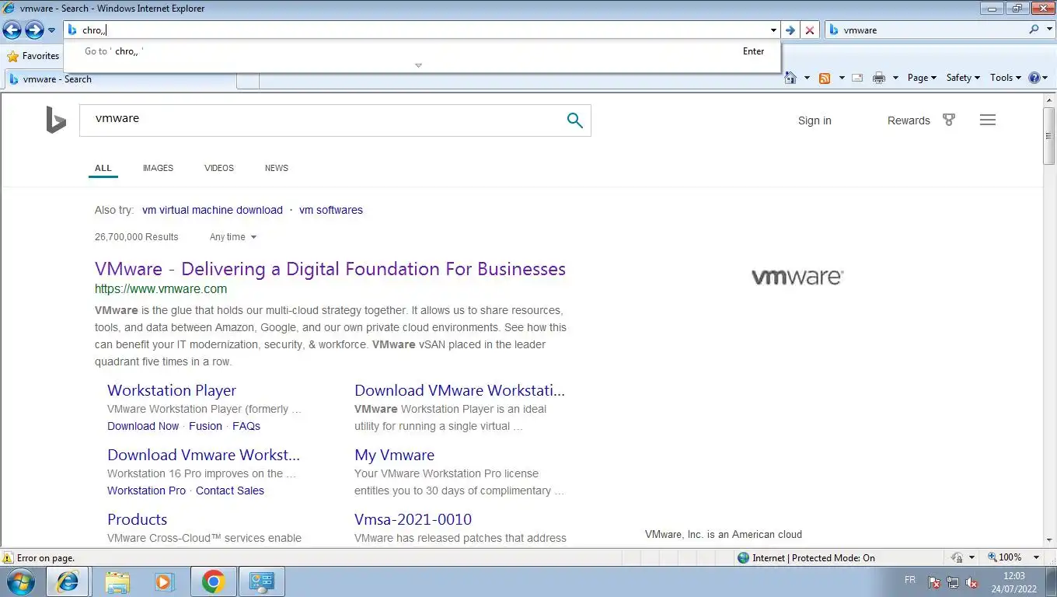Click the Home icon in command bar
The image size is (1057, 597).
(x=790, y=78)
